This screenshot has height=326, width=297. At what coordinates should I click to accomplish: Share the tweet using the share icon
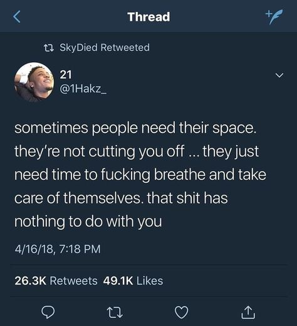(x=248, y=312)
